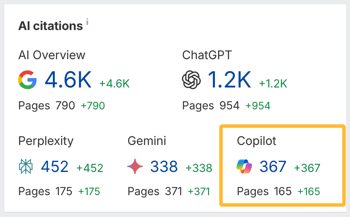Click the Copilot pages count 165

(x=282, y=191)
